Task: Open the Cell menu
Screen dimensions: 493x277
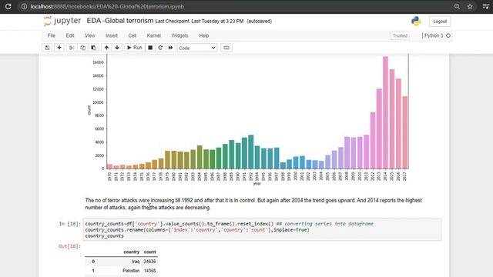Action: click(x=132, y=35)
